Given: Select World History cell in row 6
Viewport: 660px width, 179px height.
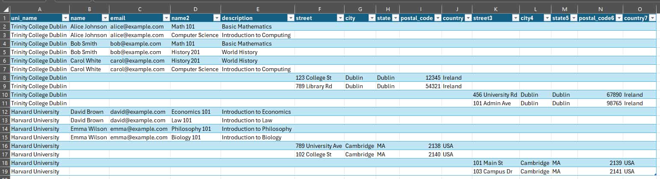Looking at the screenshot, I should point(258,61).
